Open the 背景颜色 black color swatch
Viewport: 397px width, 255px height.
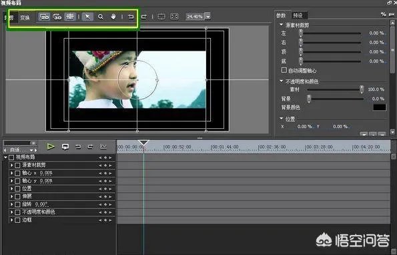tap(380, 107)
